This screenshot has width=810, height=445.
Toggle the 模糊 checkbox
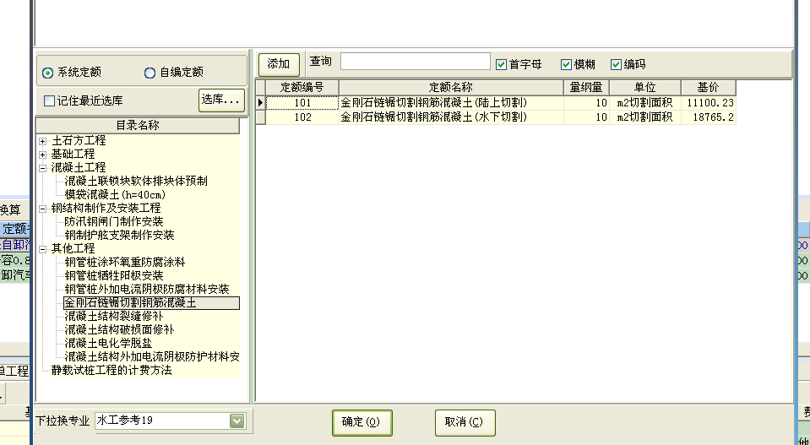coord(566,64)
